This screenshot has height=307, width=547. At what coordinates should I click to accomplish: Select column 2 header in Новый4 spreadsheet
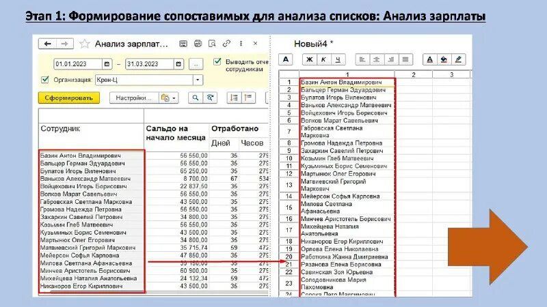click(x=414, y=74)
